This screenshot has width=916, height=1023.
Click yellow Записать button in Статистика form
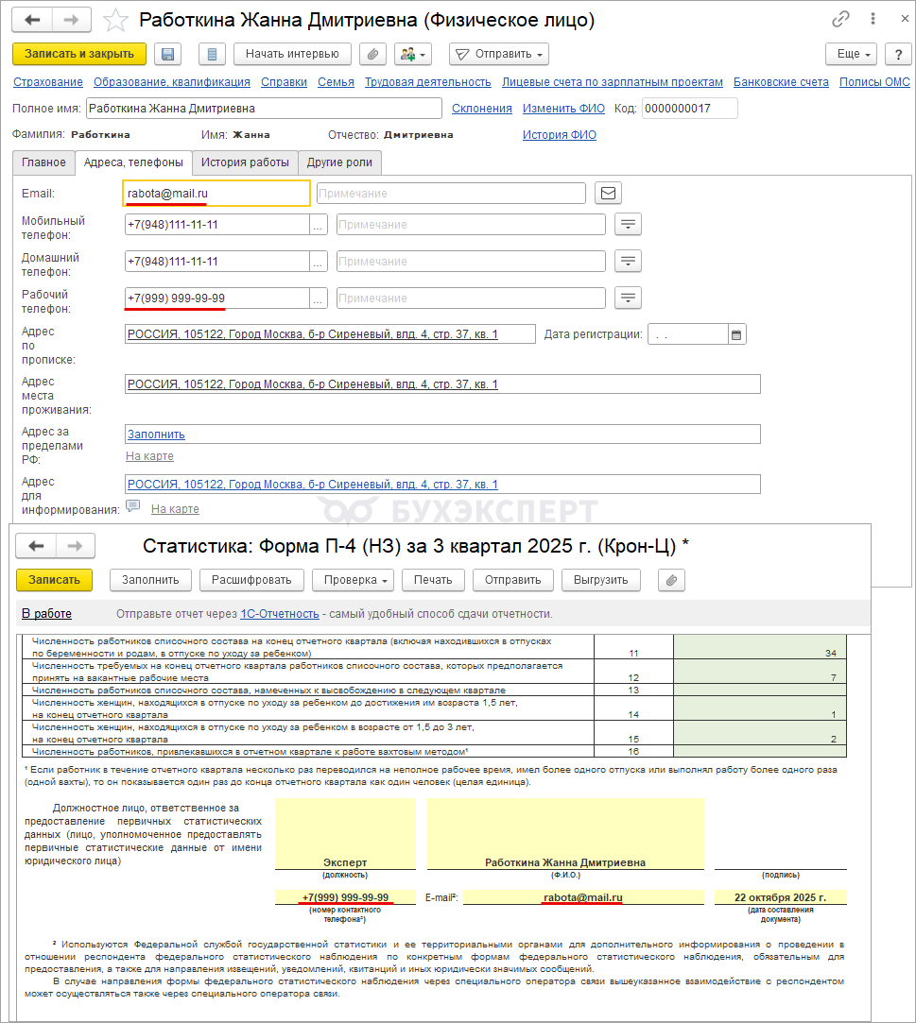coord(54,580)
